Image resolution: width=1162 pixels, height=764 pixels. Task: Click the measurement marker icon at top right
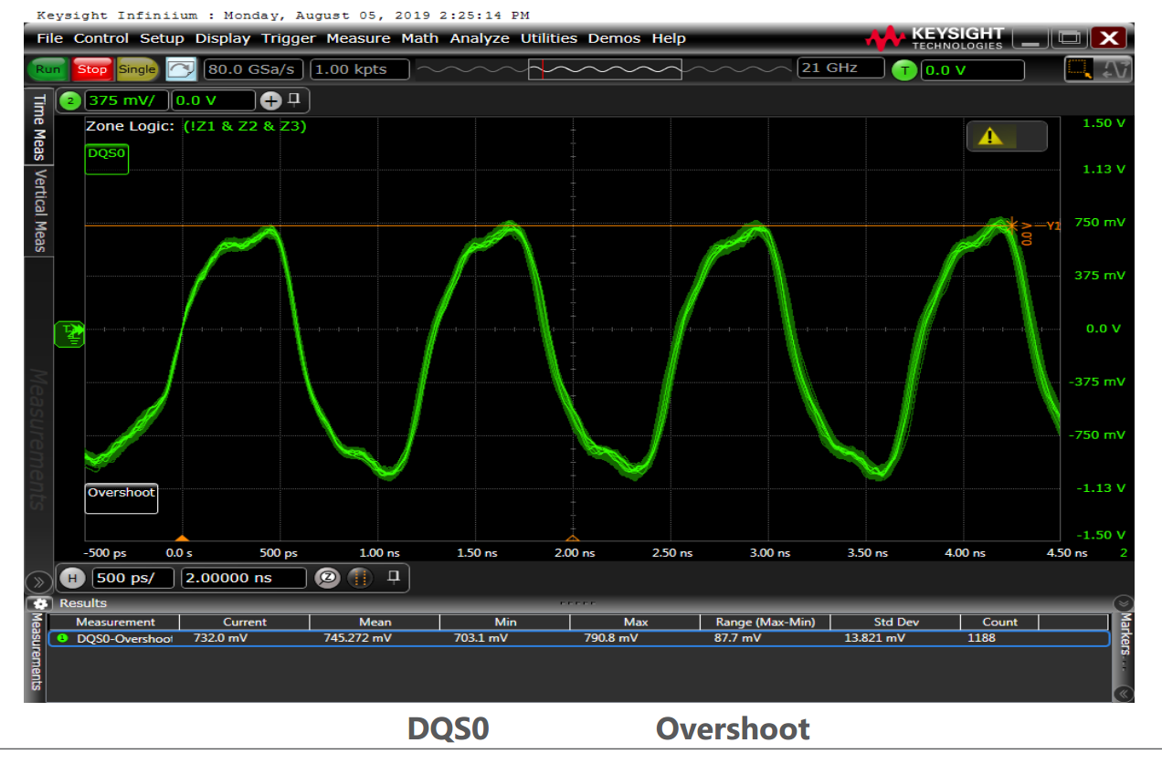(1116, 68)
